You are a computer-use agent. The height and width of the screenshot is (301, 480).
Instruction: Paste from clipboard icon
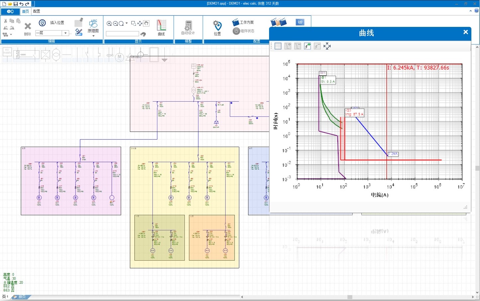(x=18, y=21)
